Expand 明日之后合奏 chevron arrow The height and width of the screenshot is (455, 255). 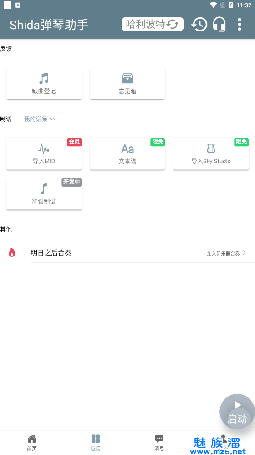tap(244, 252)
